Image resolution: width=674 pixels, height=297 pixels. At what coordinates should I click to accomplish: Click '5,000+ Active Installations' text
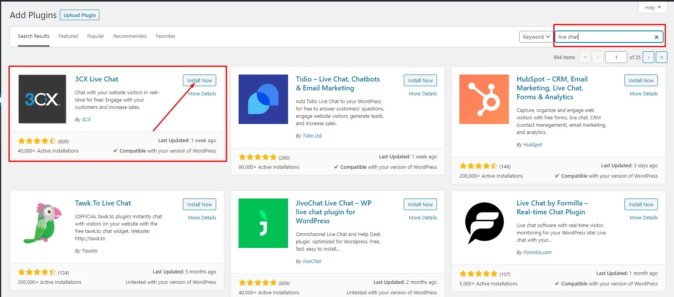coord(488,284)
